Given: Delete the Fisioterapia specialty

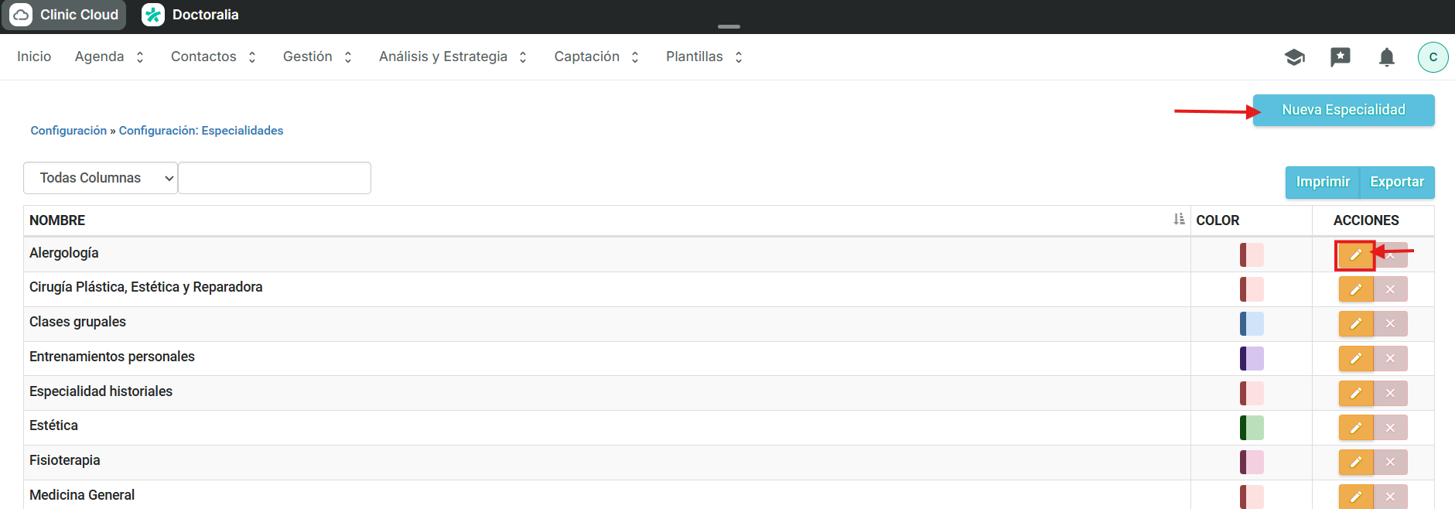Looking at the screenshot, I should tap(1390, 463).
